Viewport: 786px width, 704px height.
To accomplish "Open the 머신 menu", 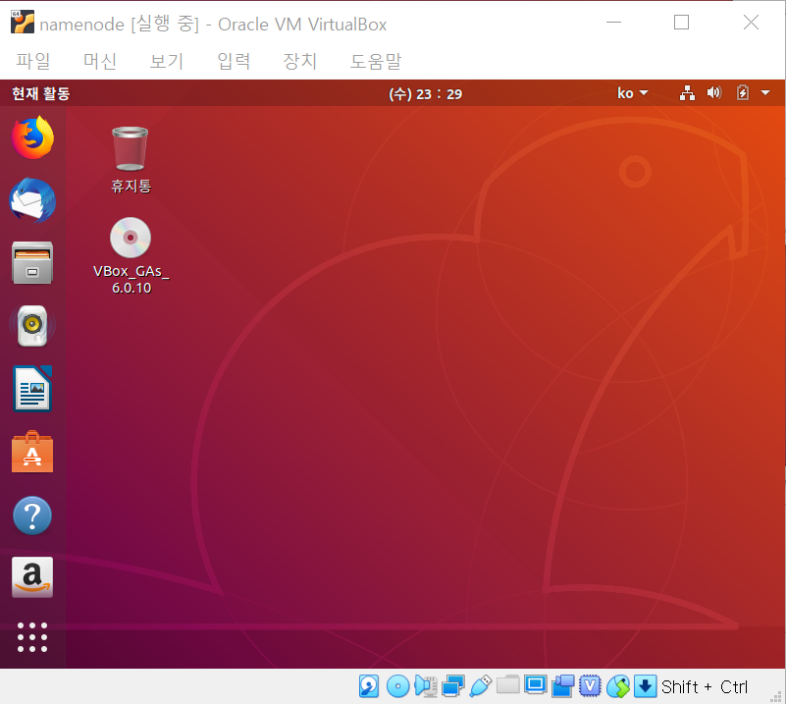I will pyautogui.click(x=100, y=61).
